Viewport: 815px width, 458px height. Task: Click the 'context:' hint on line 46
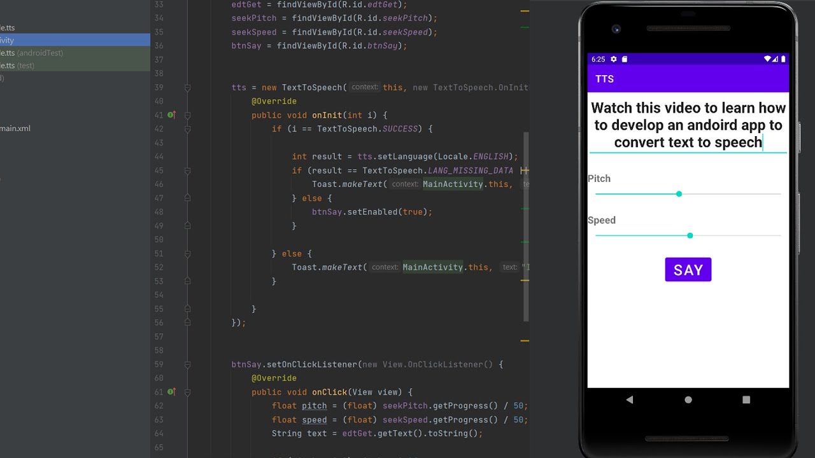coord(405,184)
